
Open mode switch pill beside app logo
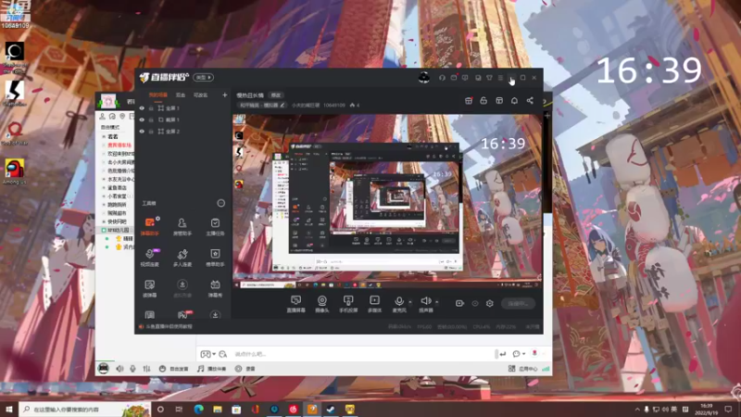pyautogui.click(x=203, y=78)
